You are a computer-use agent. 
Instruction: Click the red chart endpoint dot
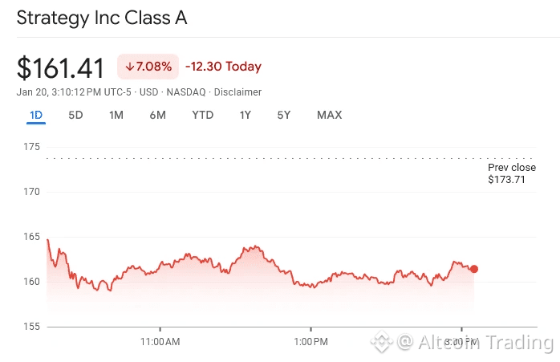tap(474, 269)
